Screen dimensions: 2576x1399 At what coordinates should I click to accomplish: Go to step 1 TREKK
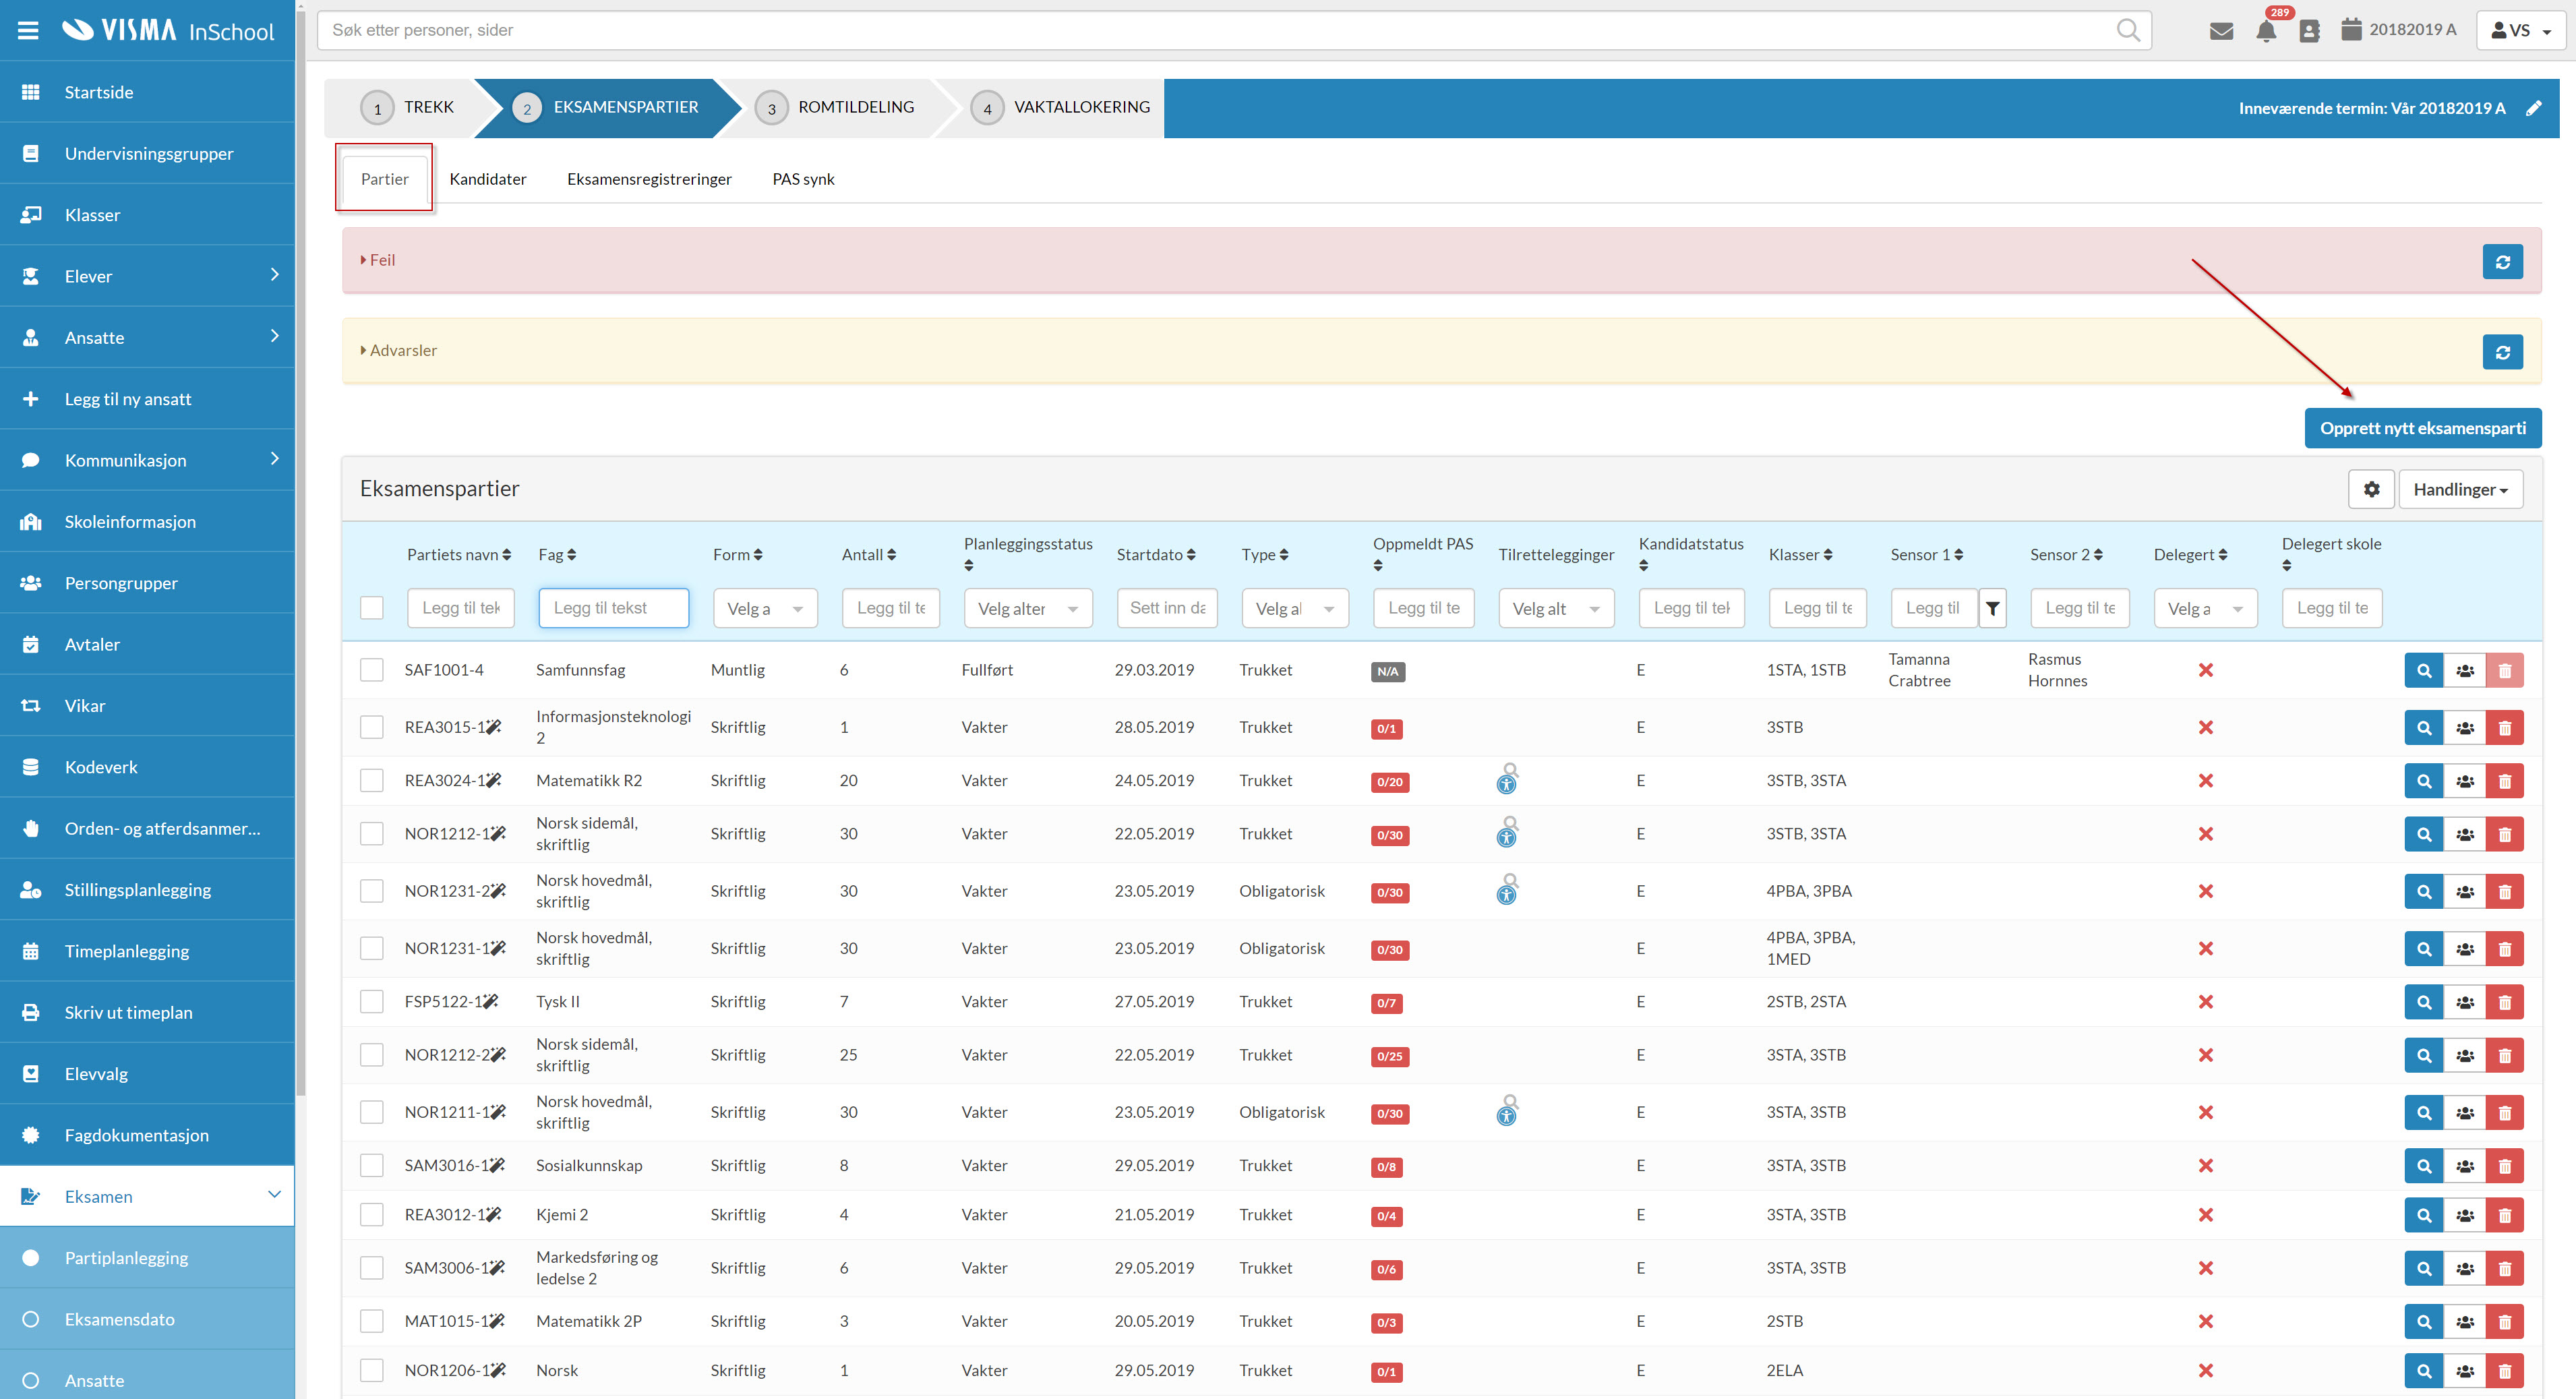pos(408,108)
